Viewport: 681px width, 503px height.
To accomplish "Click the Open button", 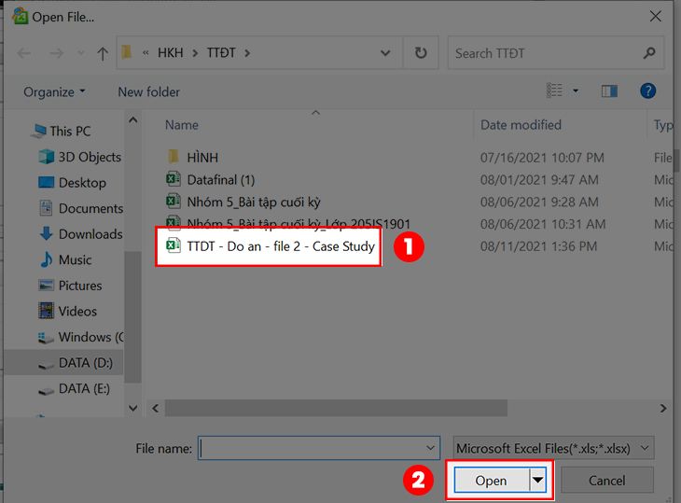I will click(491, 481).
